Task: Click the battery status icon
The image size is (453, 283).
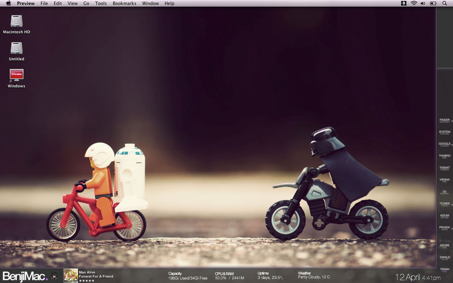Action: pos(433,4)
